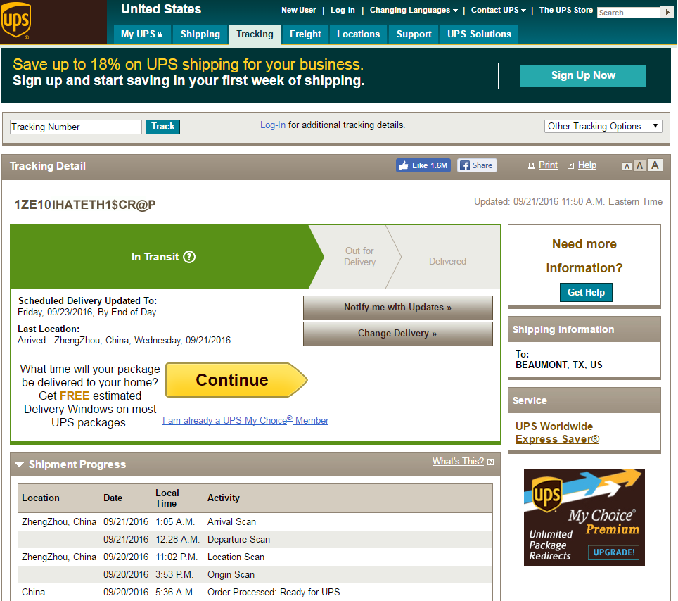
Task: Select the medium text size A icon
Action: tap(639, 165)
